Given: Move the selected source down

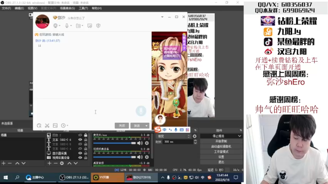Looking at the screenshot, I should click(x=76, y=163).
